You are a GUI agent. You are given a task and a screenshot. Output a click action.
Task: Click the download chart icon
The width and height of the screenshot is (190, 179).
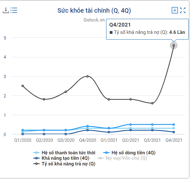tap(6, 10)
